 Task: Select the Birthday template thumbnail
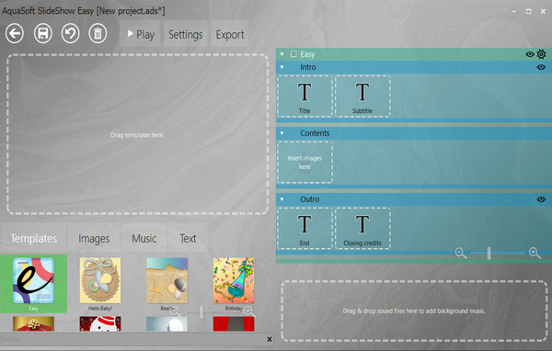234,280
